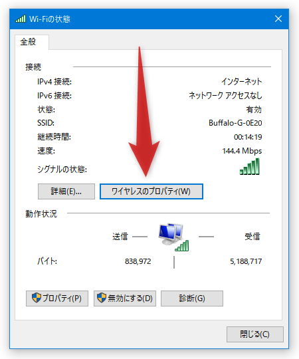This screenshot has height=359, width=299.
Task: Click the speed value 144.4 Mbps
Action: coord(242,151)
